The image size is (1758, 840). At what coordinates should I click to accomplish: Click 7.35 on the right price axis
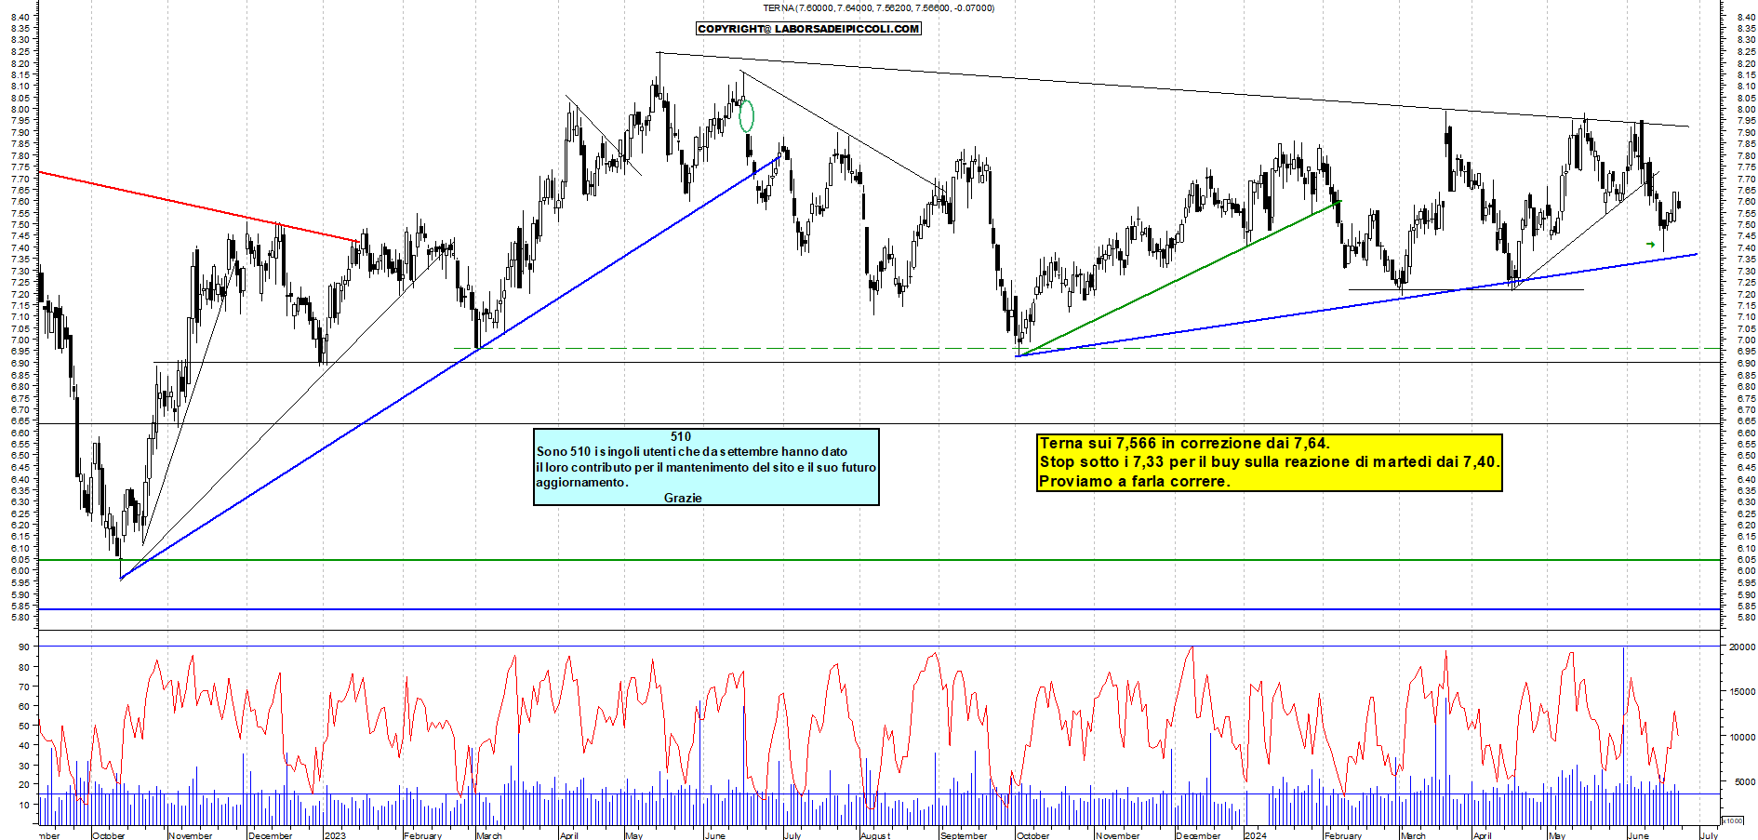click(1746, 259)
